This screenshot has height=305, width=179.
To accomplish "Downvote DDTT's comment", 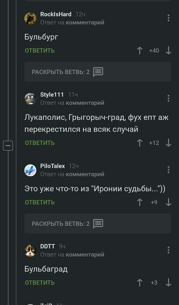I will tap(168, 283).
